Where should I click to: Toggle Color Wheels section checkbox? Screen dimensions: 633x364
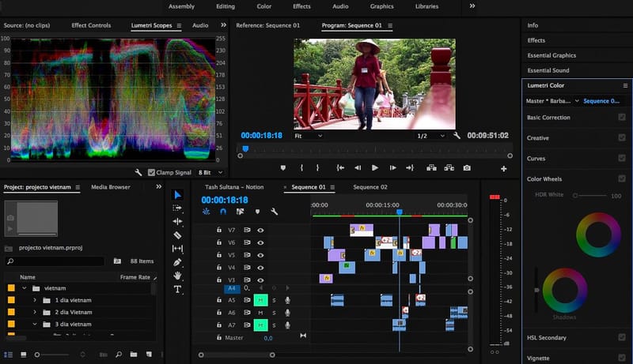click(x=622, y=178)
